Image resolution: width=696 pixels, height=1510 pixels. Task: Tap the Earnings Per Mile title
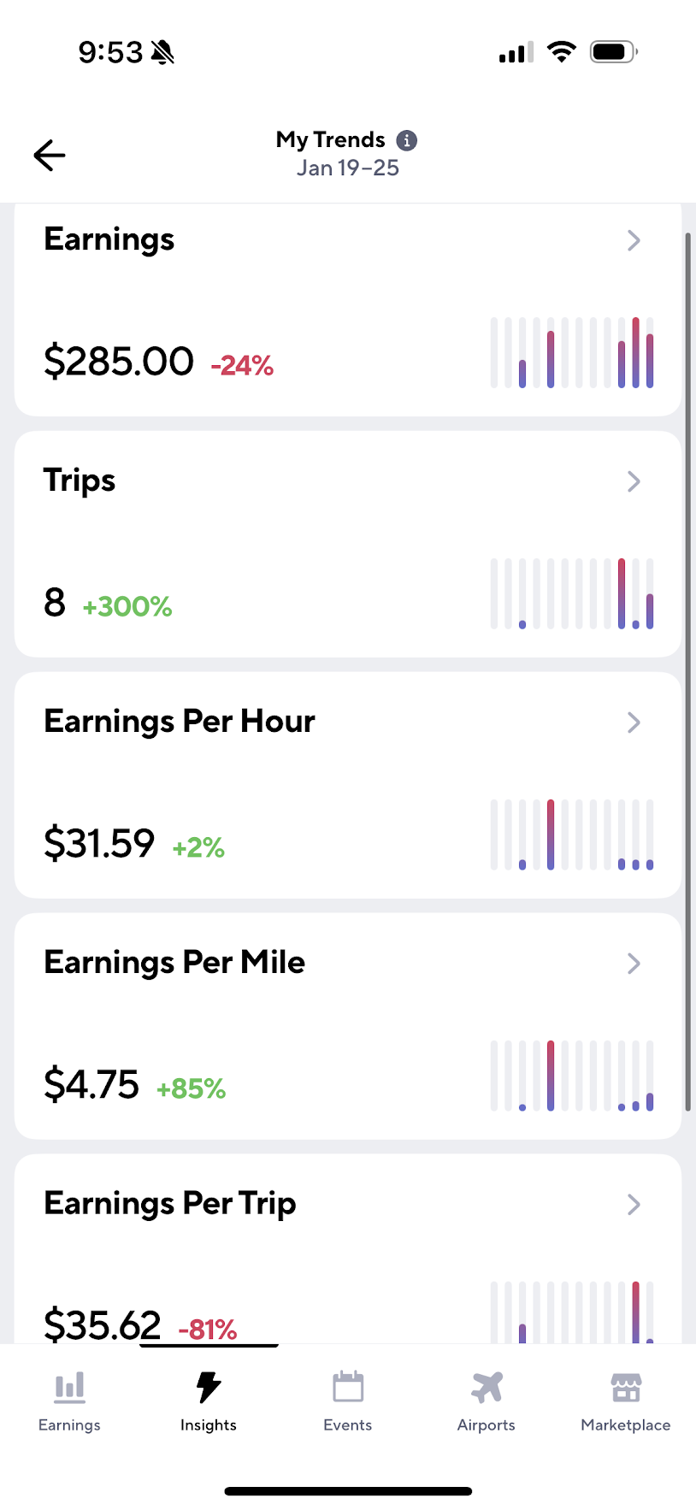coord(174,963)
